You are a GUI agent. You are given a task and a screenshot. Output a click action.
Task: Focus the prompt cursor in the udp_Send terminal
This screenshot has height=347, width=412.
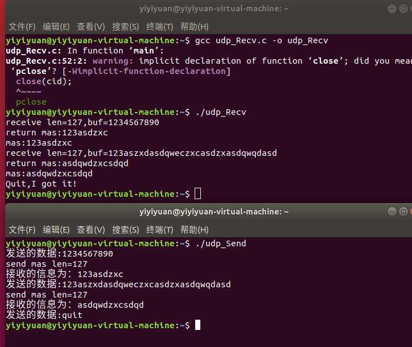pyautogui.click(x=197, y=325)
